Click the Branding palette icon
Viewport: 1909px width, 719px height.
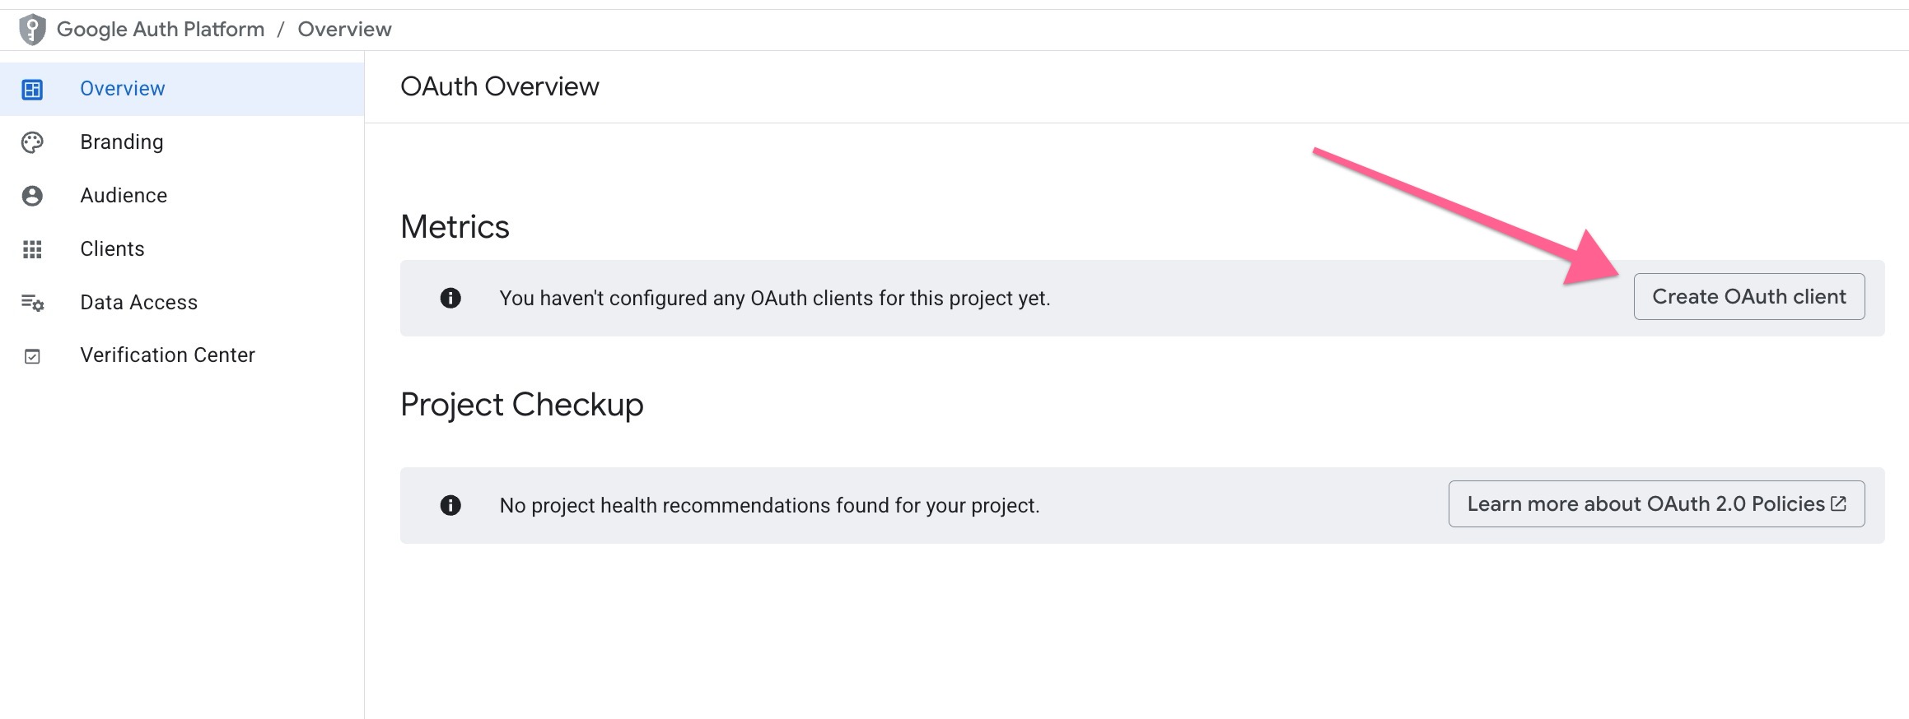[x=32, y=142]
